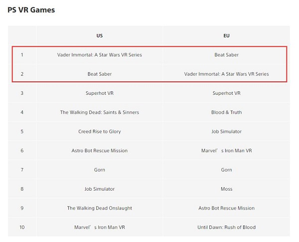Click Gorn in the US column
Screen dimensions: 299x242
tap(99, 170)
